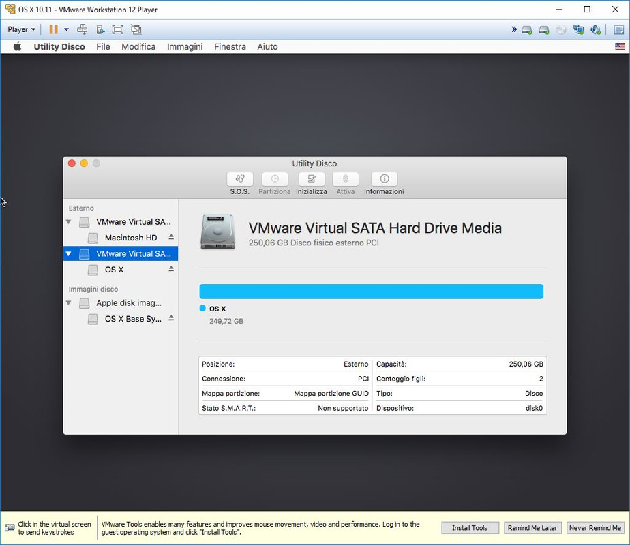Open the Apple menu
Screen dimensions: 630x545
click(x=17, y=46)
